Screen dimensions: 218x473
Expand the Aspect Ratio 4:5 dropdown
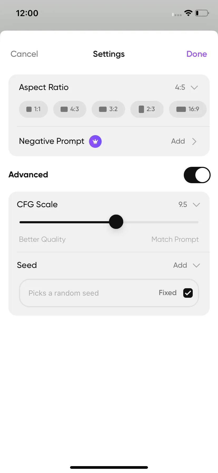click(194, 87)
